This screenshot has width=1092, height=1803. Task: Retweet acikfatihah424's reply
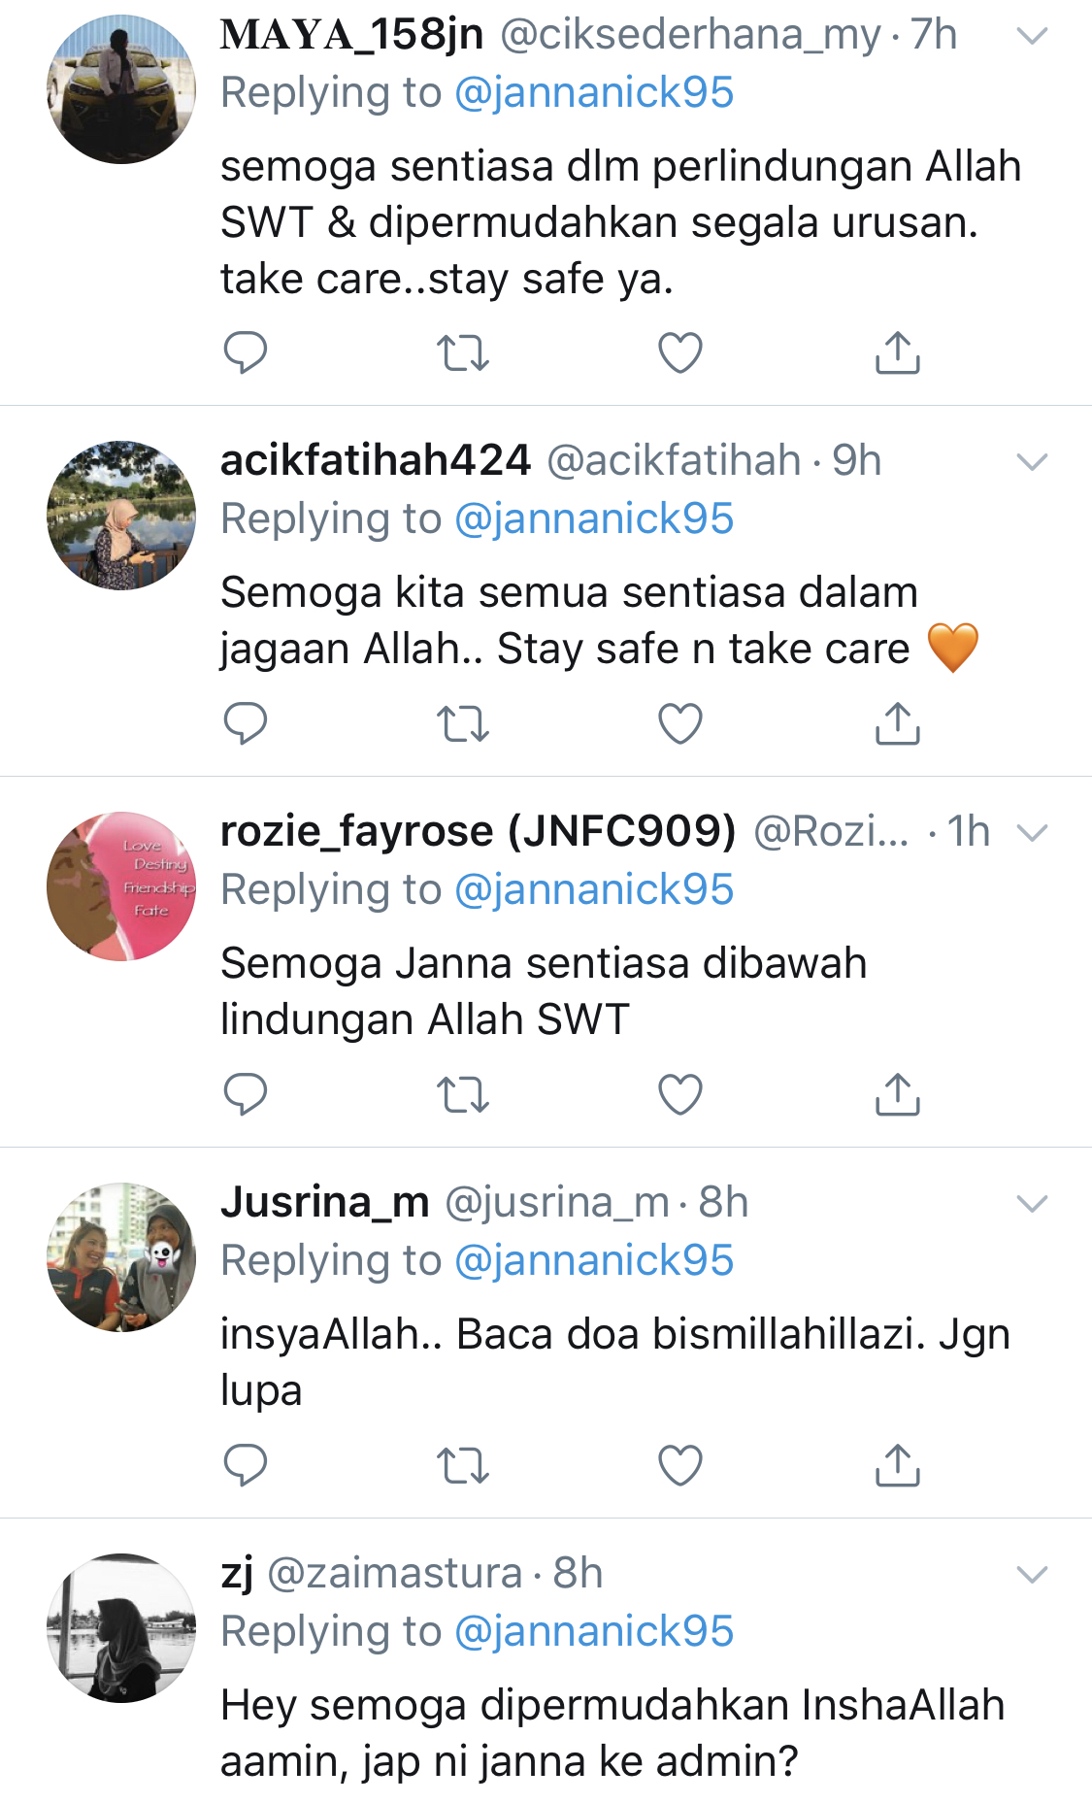[462, 724]
